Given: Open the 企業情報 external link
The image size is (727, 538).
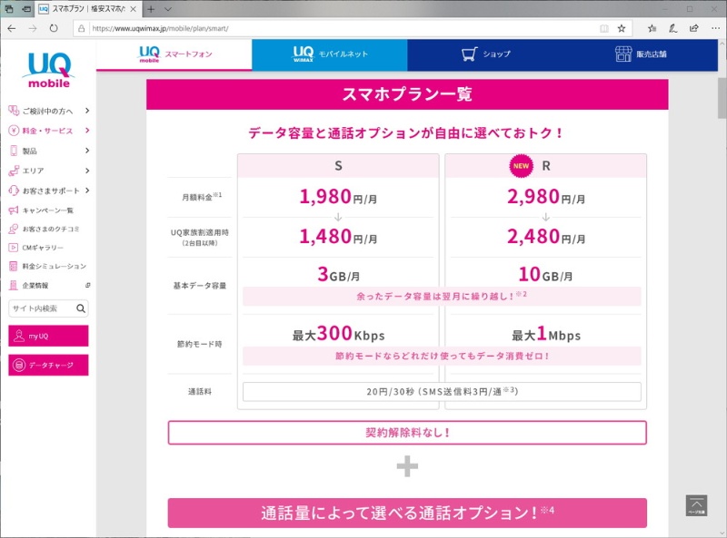Looking at the screenshot, I should 47,285.
